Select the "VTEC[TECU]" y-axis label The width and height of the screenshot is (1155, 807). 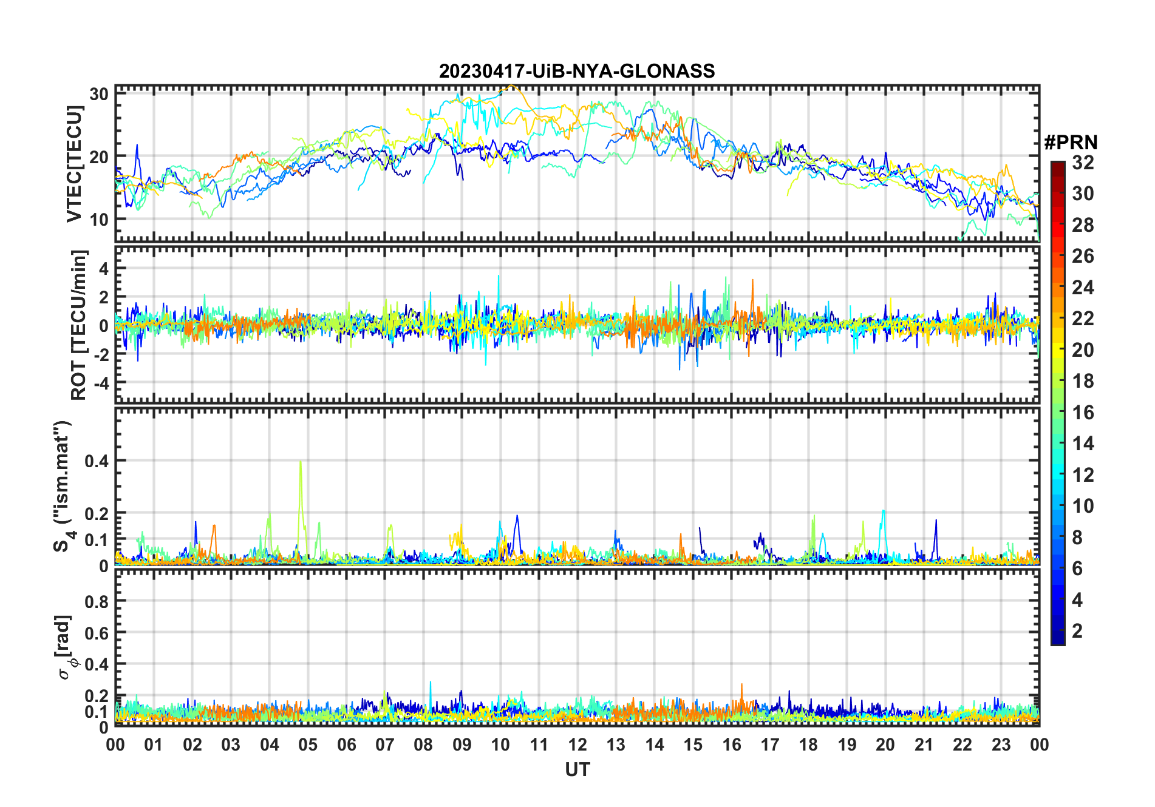(x=75, y=164)
